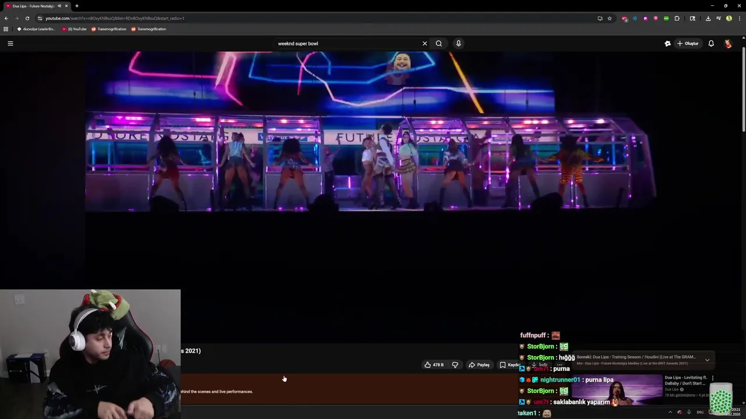
Task: Close the Dua Lipa browser tab
Action: [x=66, y=6]
